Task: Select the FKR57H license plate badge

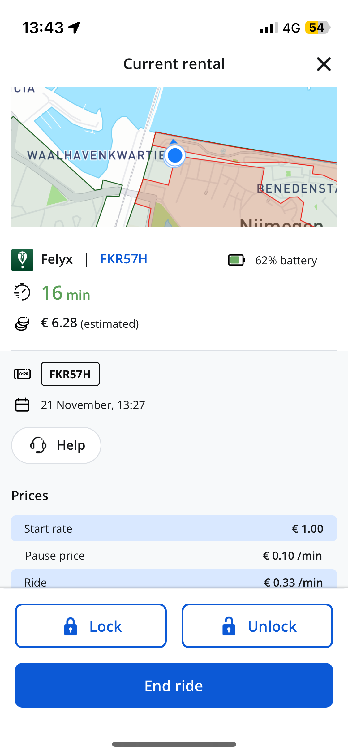Action: pyautogui.click(x=70, y=374)
